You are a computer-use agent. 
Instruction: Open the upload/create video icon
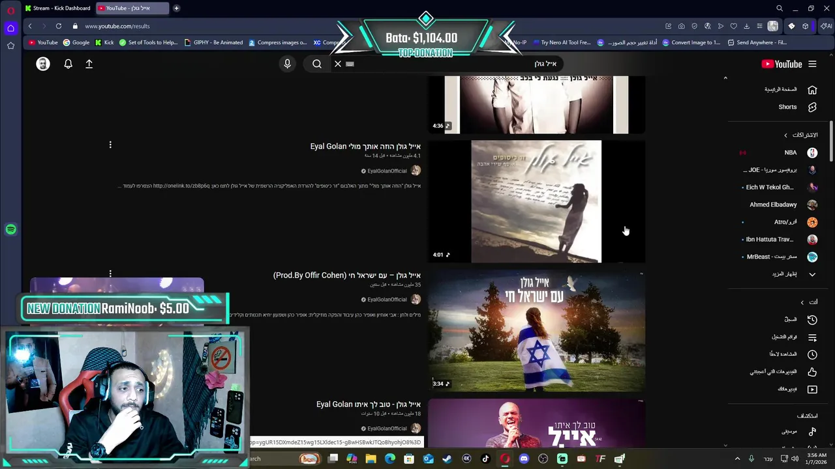[89, 64]
